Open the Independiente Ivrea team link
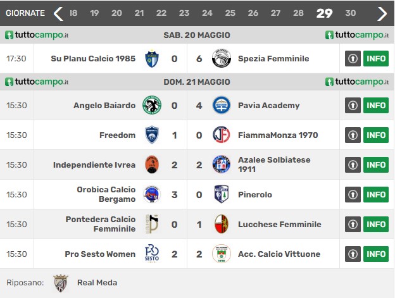 [94, 165]
